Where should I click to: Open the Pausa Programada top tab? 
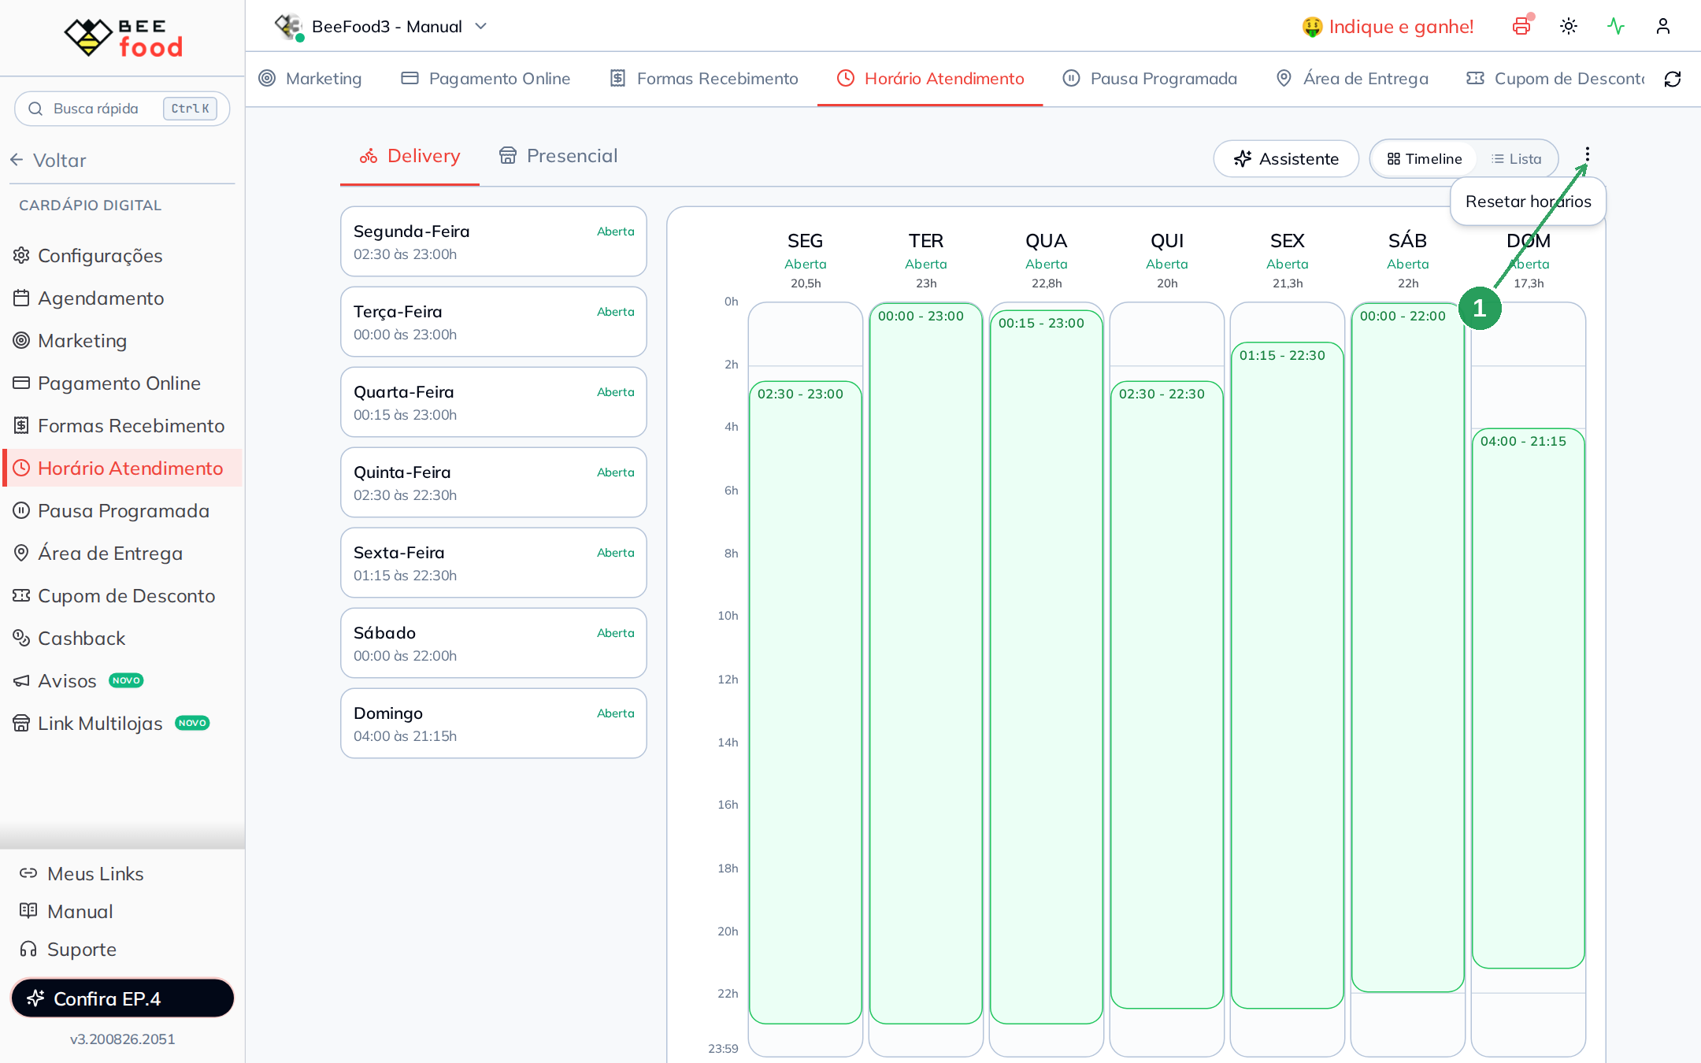[x=1150, y=79]
